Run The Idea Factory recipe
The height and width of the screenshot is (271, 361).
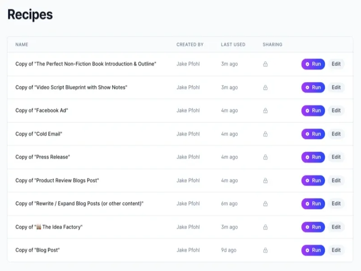tap(313, 227)
